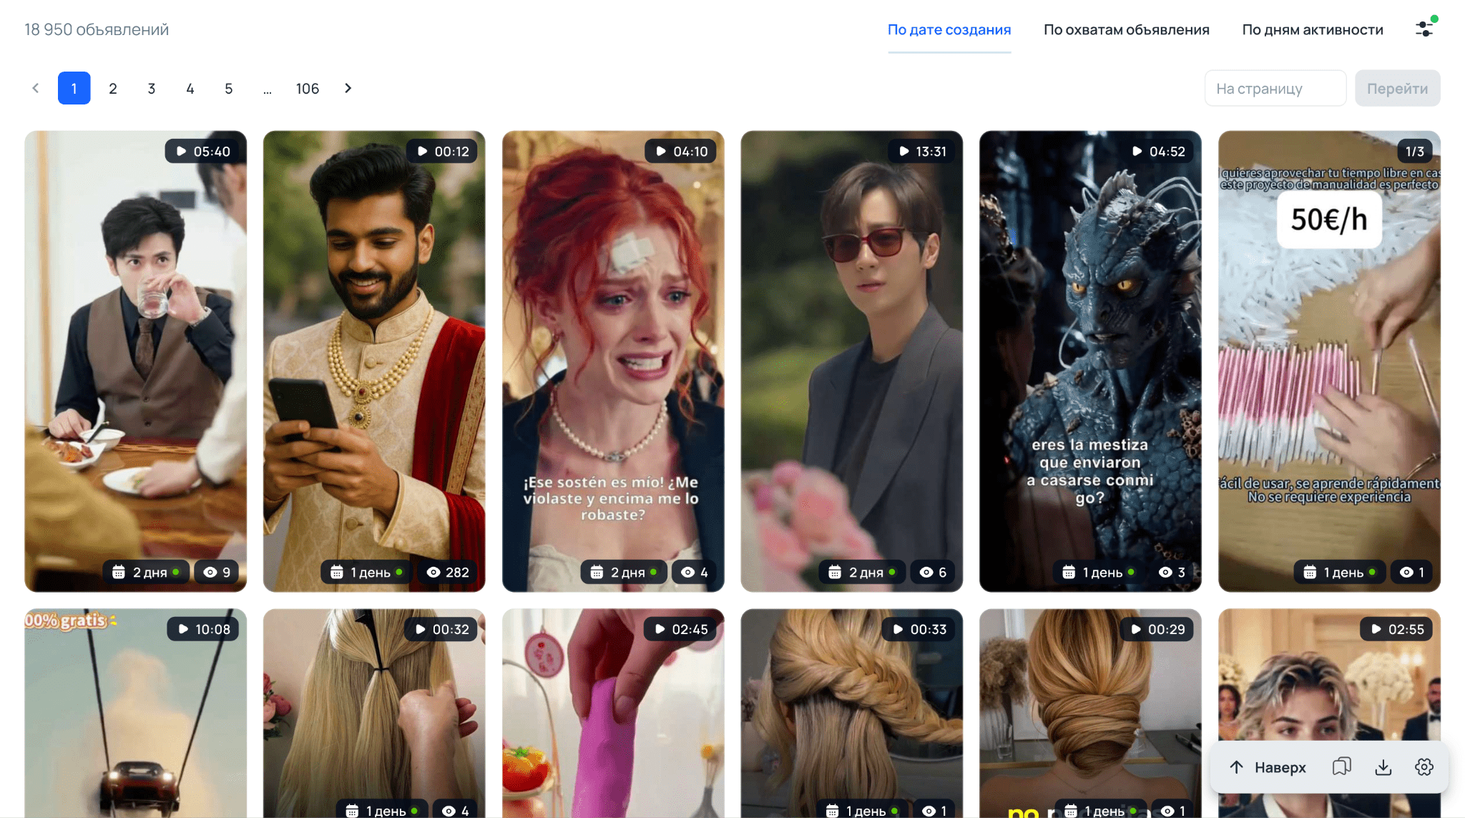
Task: Switch to По дням активности tab
Action: tap(1313, 30)
